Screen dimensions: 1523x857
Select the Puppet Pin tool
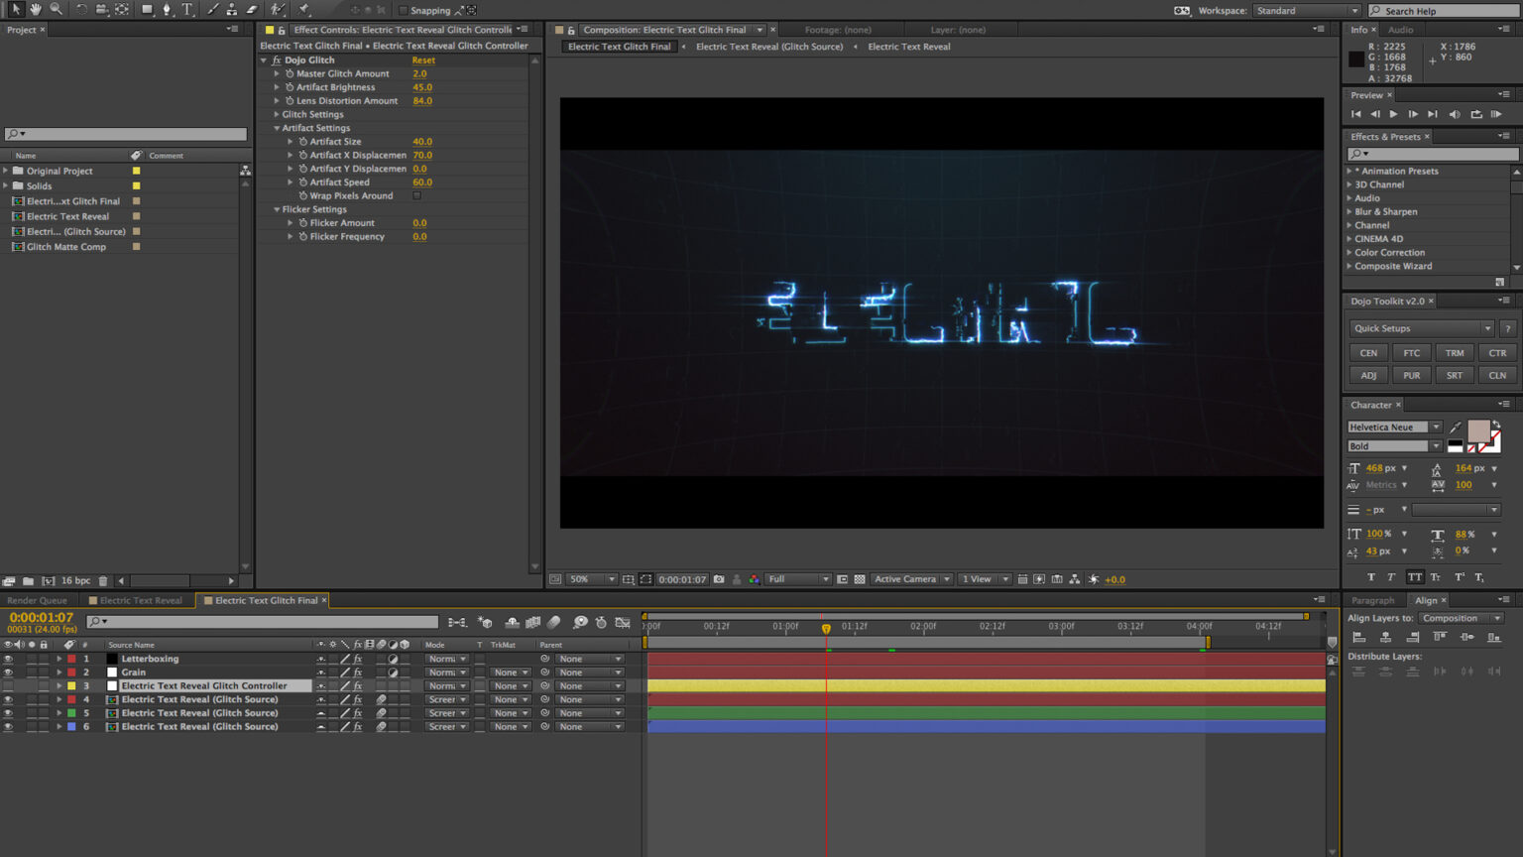tap(305, 10)
